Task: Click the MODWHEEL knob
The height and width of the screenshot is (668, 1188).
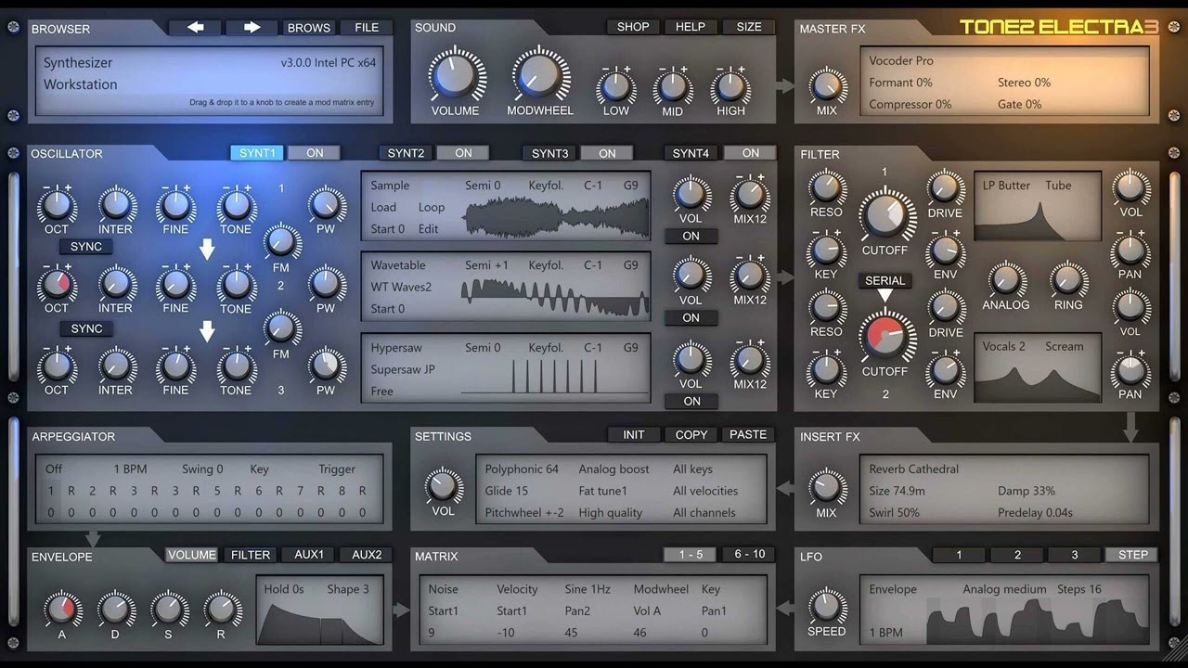Action: pyautogui.click(x=539, y=74)
